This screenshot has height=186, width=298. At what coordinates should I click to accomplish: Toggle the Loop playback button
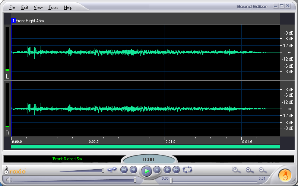tap(187, 170)
